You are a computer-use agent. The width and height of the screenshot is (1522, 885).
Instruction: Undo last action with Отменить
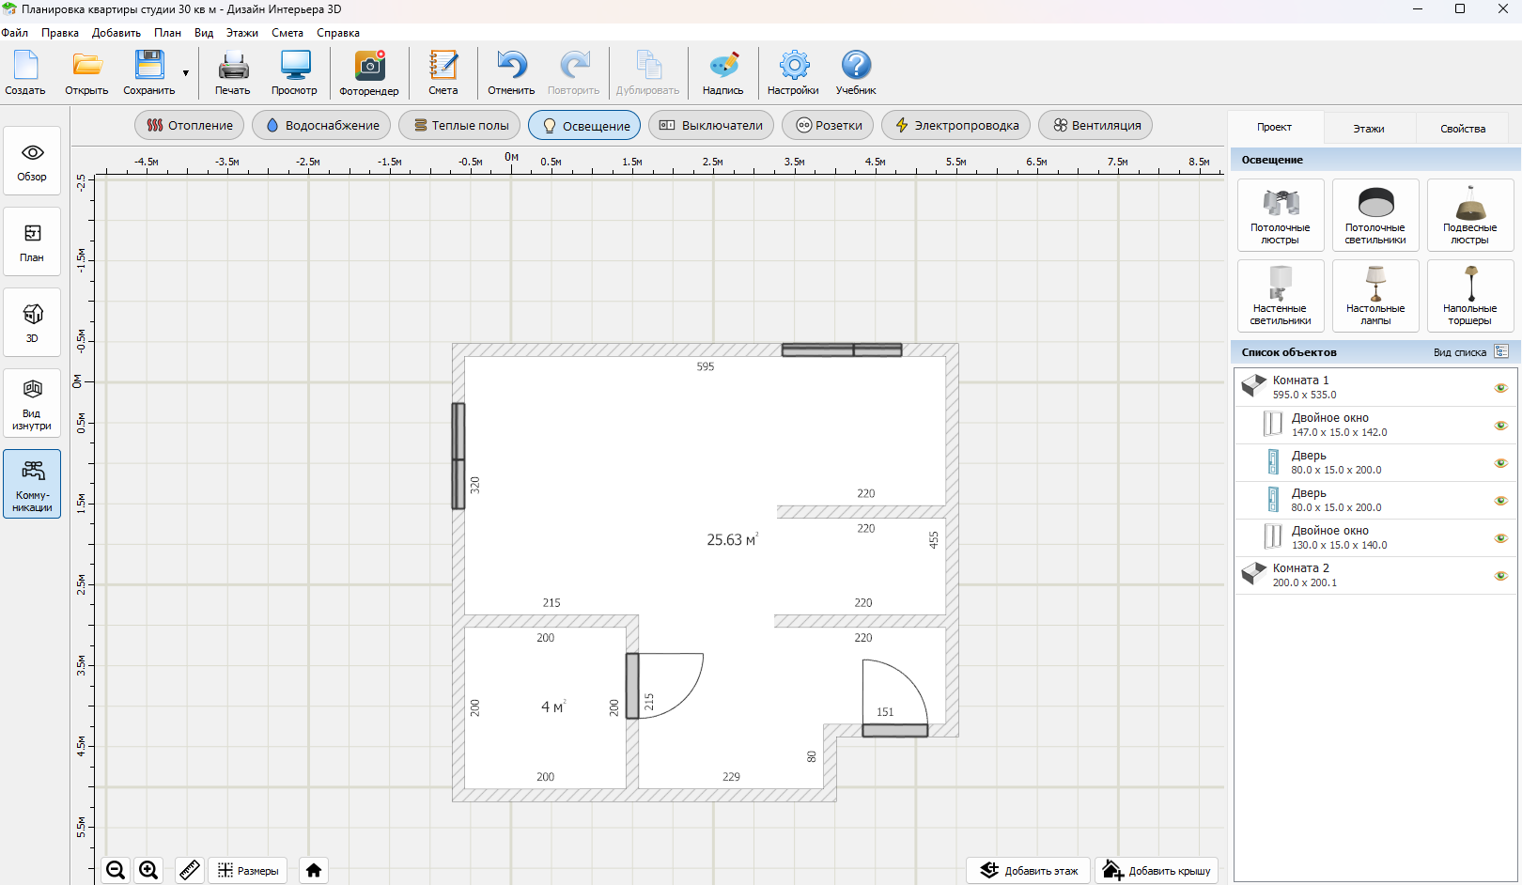point(511,72)
